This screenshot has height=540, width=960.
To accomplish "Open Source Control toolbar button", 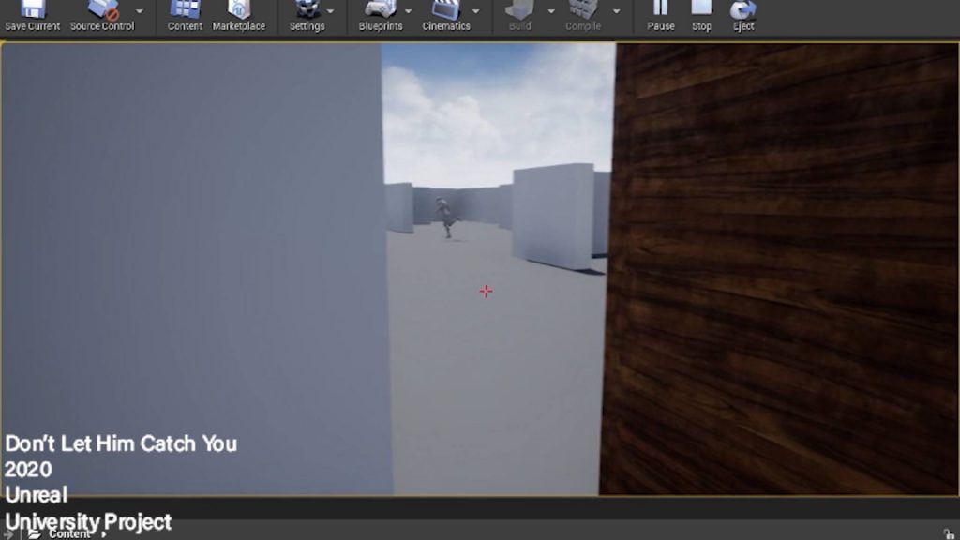I will tap(101, 17).
